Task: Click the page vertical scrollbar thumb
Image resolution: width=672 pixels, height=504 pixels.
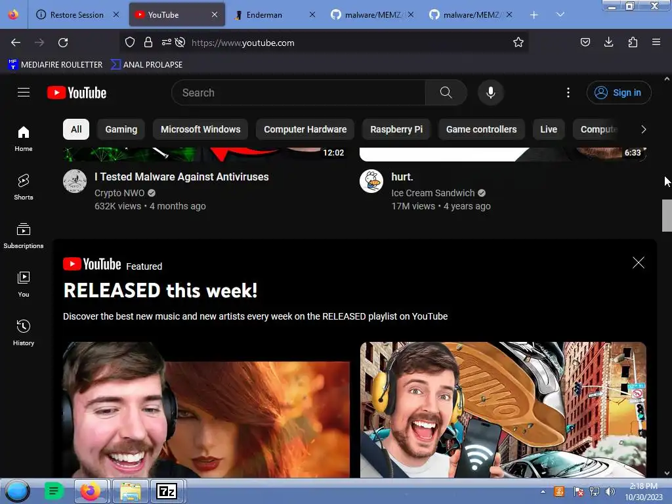Action: [x=667, y=215]
